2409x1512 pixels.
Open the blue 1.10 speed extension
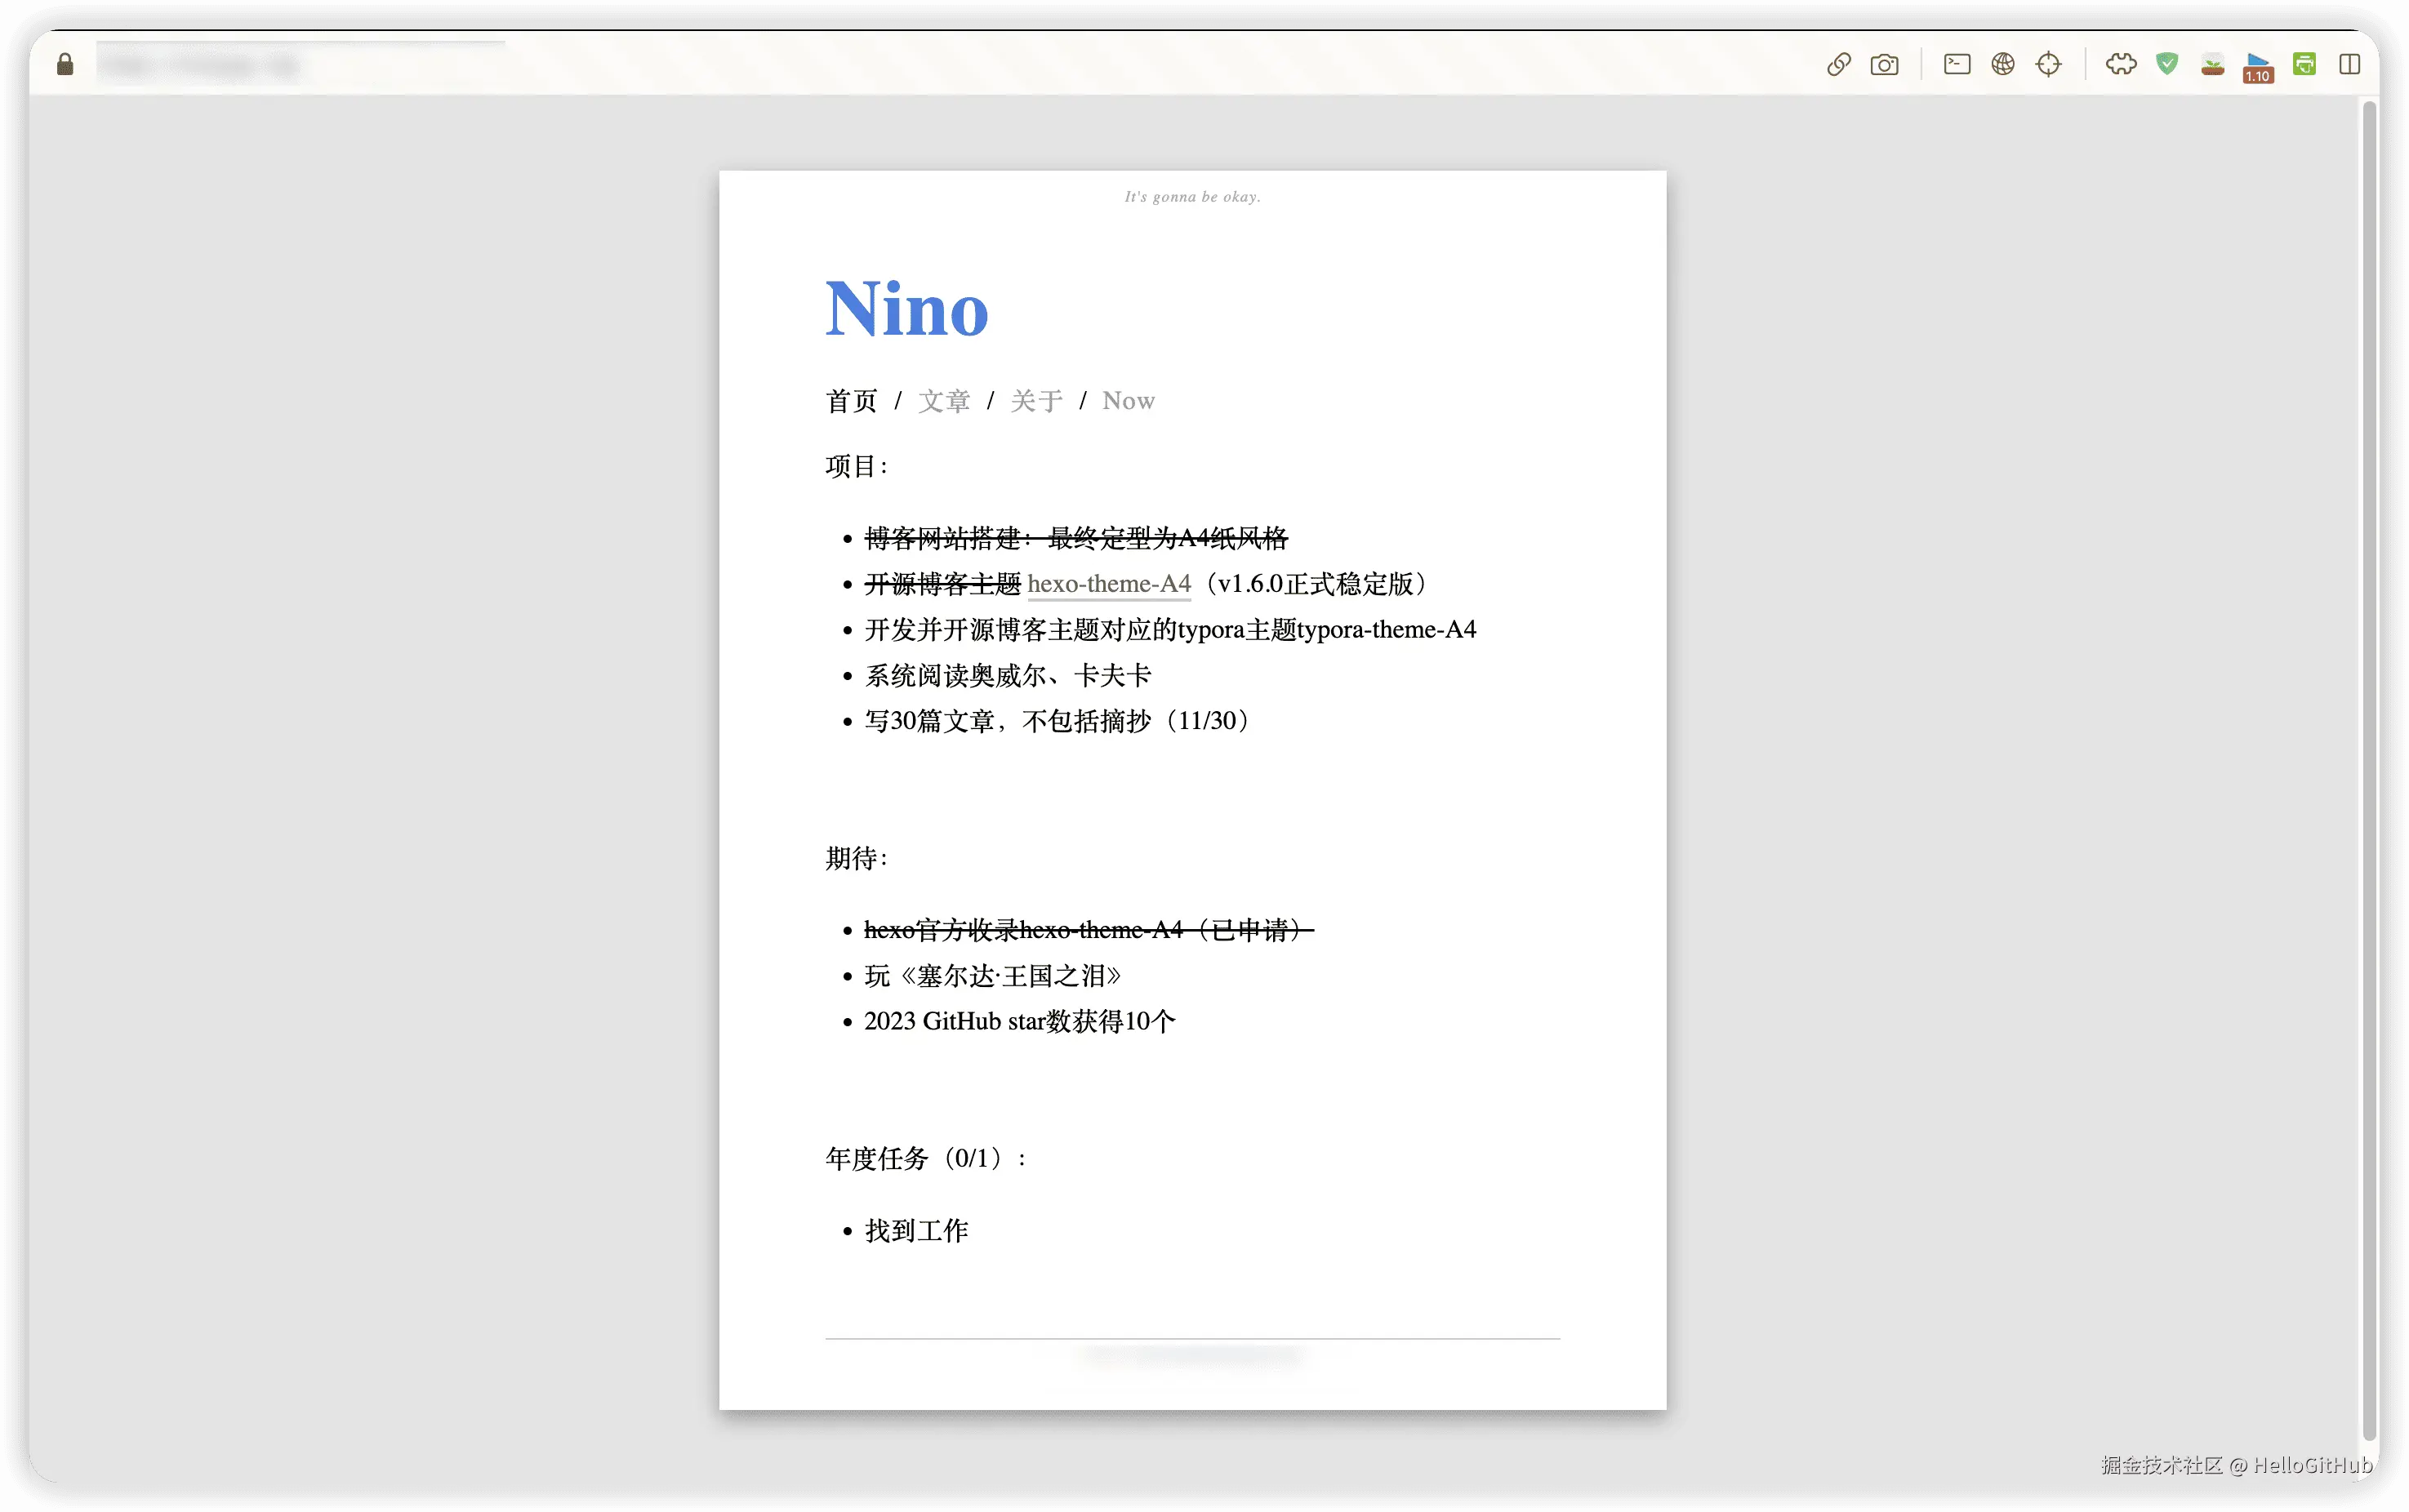click(2258, 67)
